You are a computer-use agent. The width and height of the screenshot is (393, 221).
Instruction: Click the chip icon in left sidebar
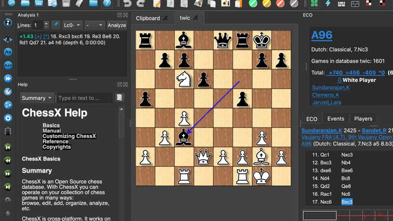[x=8, y=131]
